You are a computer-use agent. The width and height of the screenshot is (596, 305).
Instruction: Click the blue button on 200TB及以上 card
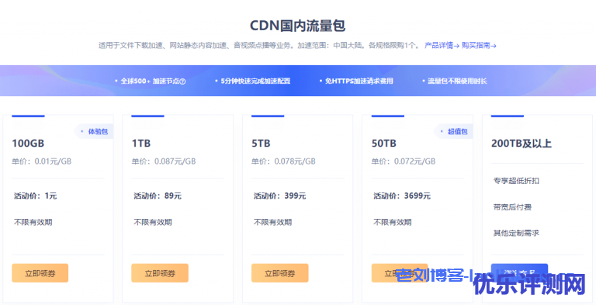tap(519, 273)
